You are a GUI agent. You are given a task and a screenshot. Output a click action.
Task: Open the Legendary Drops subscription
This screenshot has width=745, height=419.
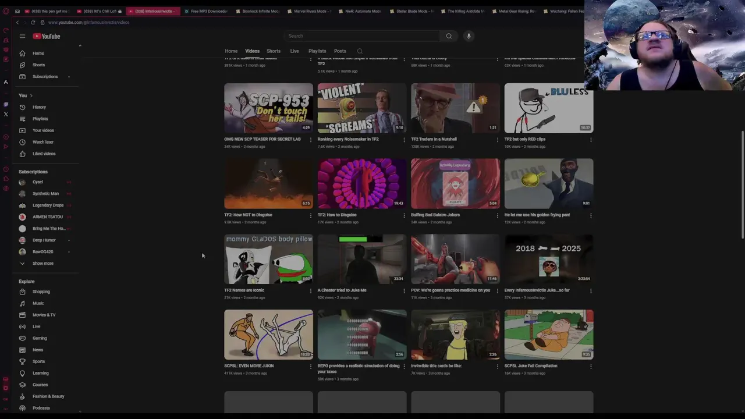pos(49,205)
